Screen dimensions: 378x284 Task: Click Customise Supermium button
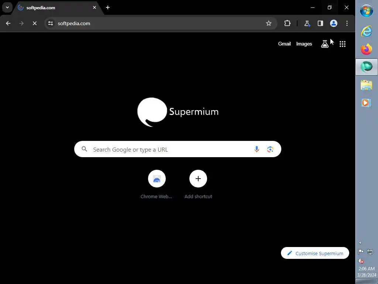[x=315, y=253]
